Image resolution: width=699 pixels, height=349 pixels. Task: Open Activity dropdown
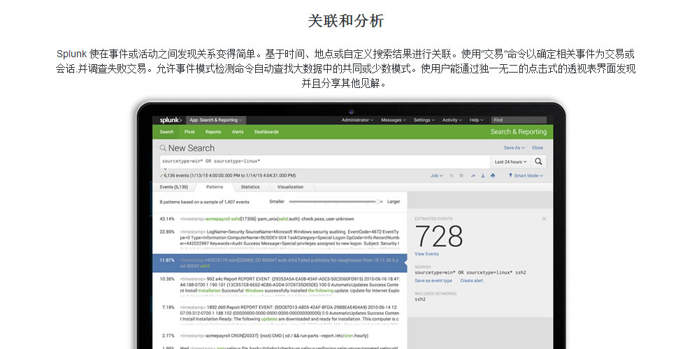pos(452,120)
